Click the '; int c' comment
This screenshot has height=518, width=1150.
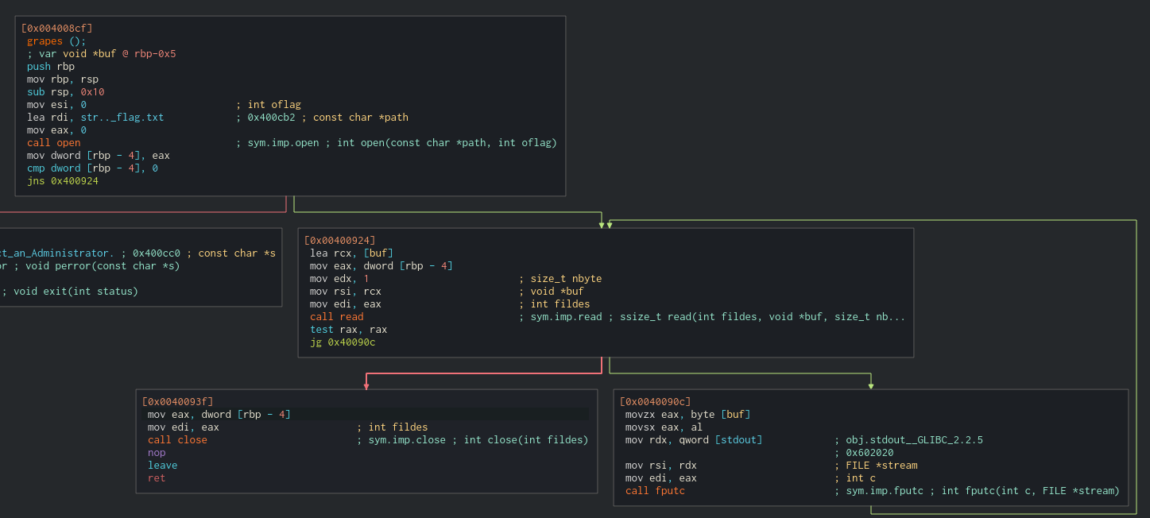855,478
